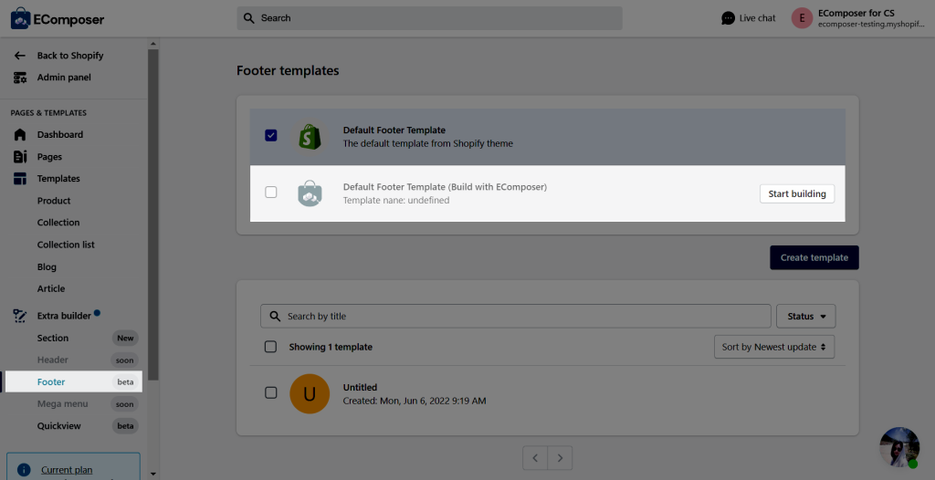Go to next page arrow
This screenshot has height=480, width=935.
(560, 458)
